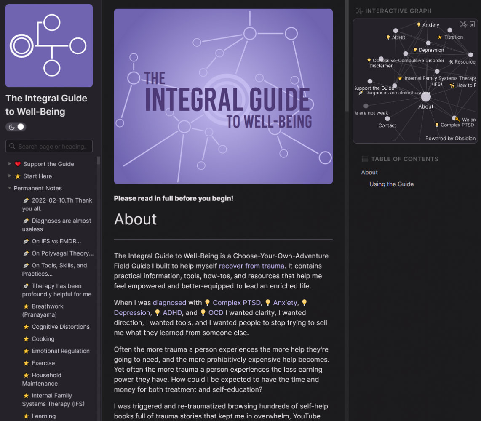Open the global graph view icon
The height and width of the screenshot is (421, 481).
click(x=463, y=24)
